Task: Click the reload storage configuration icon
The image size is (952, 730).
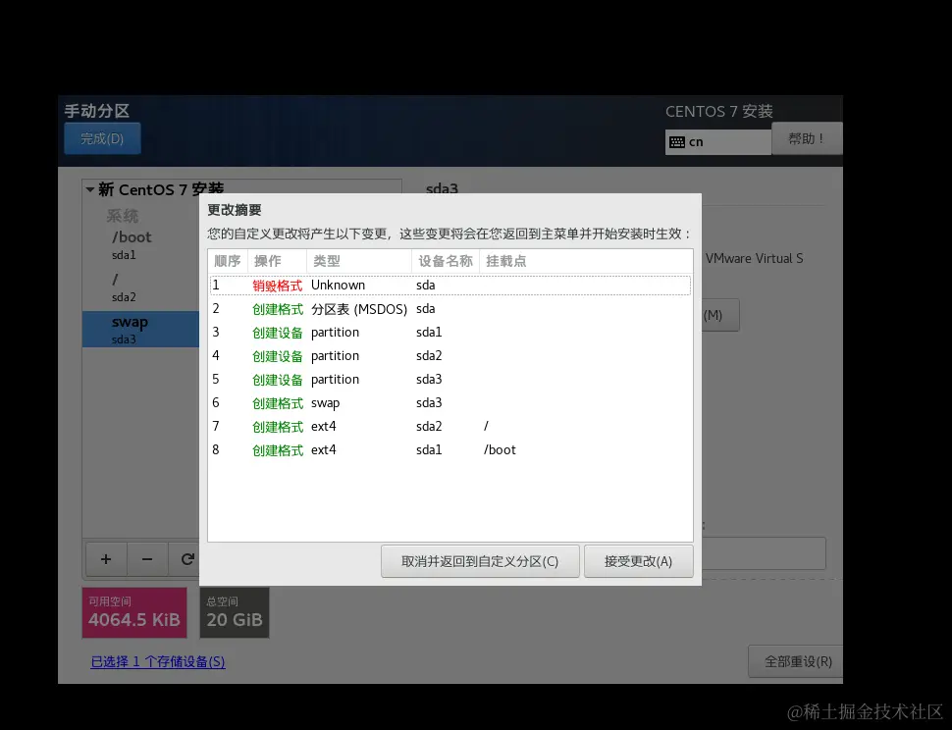Action: coord(187,559)
